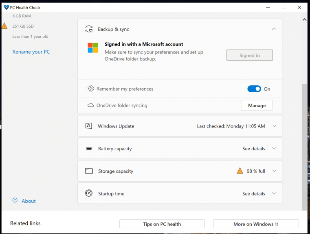Click the Backup & sync heading

(113, 29)
